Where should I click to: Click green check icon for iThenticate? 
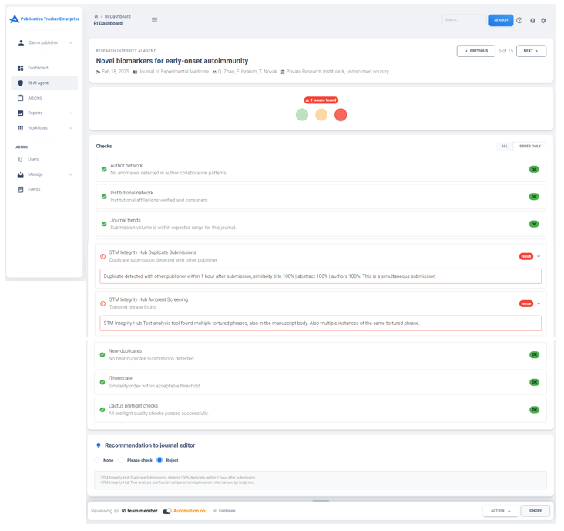coord(102,382)
